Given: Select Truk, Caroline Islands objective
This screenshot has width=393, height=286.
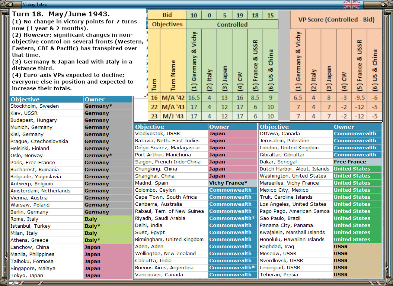Looking at the screenshot, I should (296, 197).
